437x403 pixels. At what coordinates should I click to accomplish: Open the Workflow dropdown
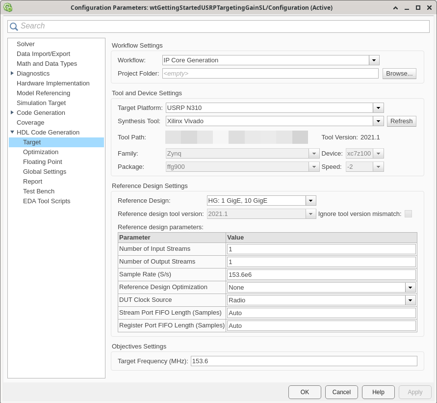pos(374,60)
